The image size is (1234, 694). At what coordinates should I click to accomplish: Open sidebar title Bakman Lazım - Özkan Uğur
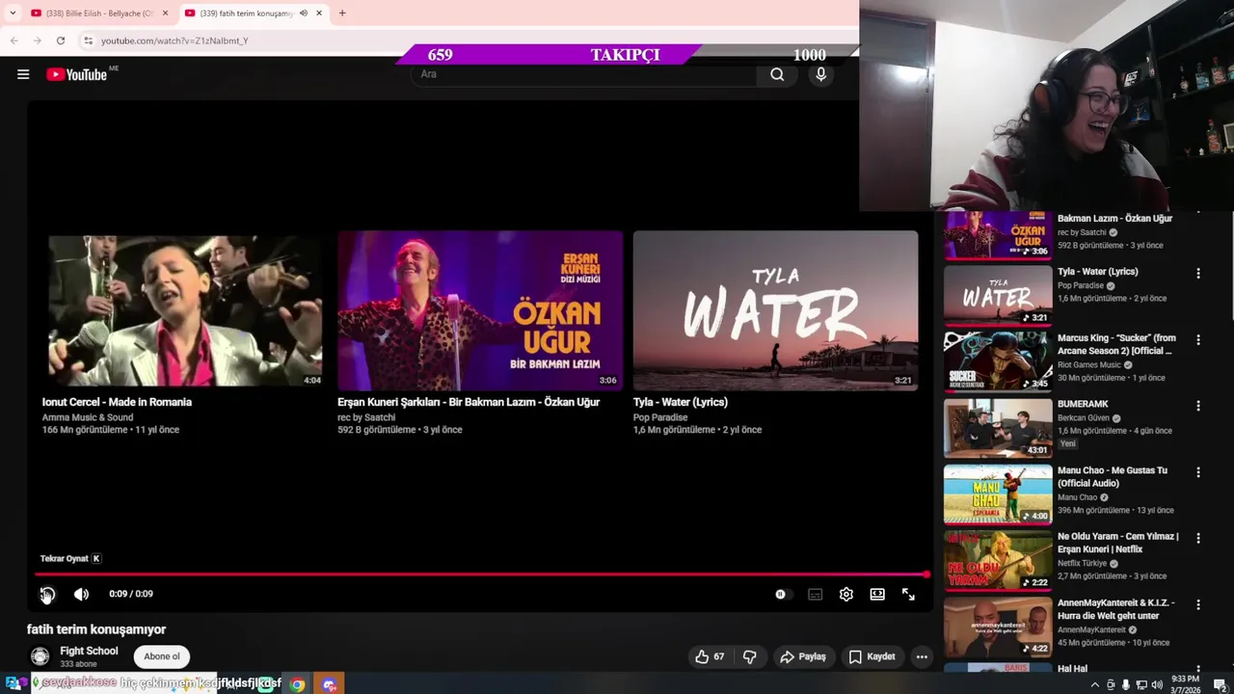1114,219
